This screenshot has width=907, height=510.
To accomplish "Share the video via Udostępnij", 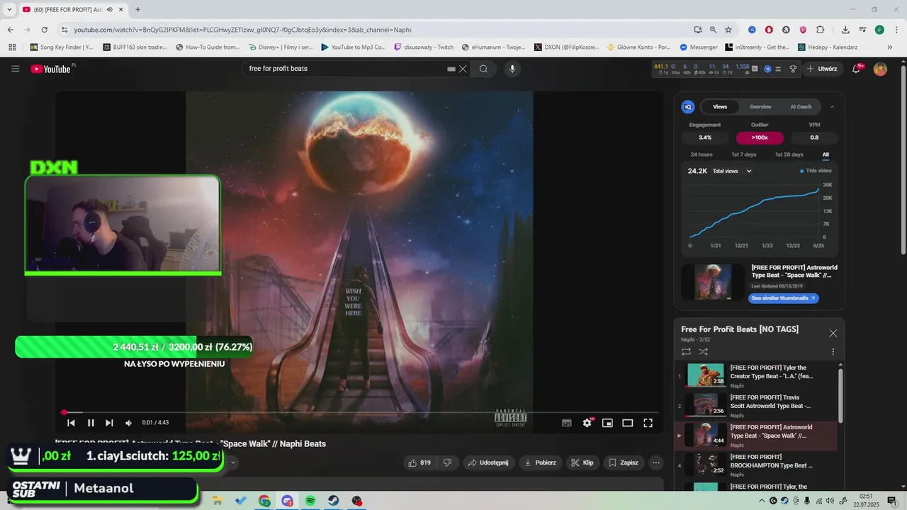I will pyautogui.click(x=488, y=463).
